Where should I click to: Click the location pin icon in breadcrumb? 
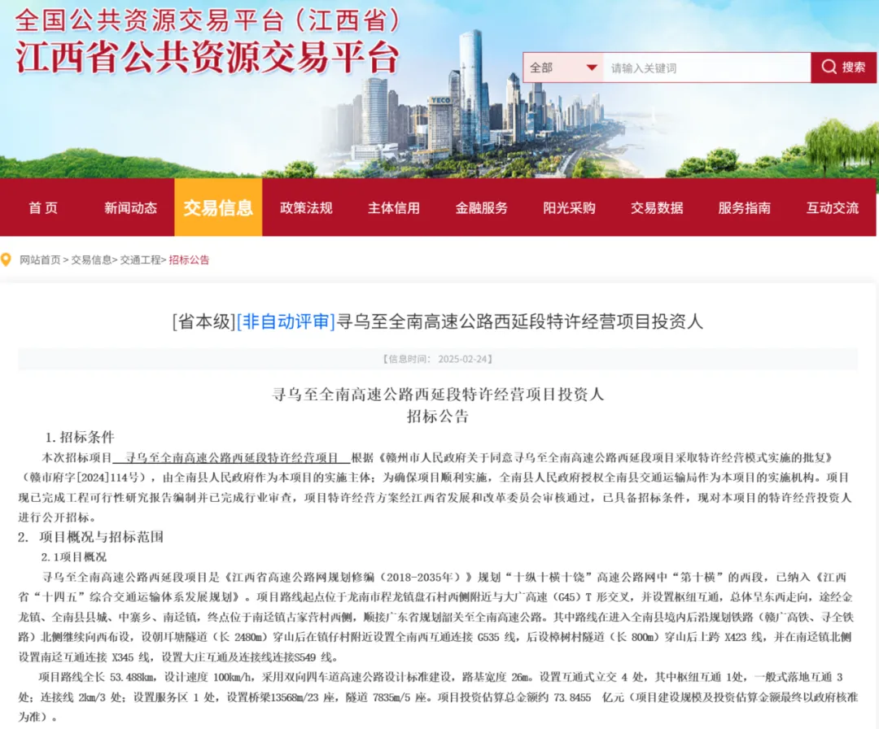point(10,260)
